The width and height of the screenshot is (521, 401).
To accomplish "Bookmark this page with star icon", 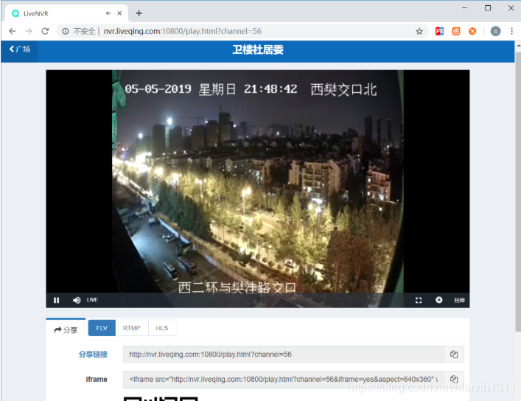I will 419,31.
